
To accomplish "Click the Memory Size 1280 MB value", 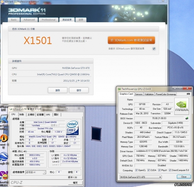I will click(x=143, y=147).
